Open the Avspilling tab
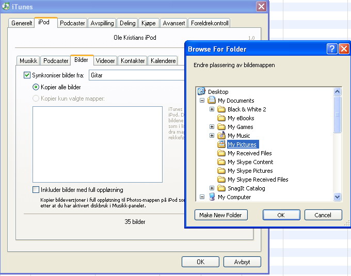The image size is (351, 276). tap(102, 23)
